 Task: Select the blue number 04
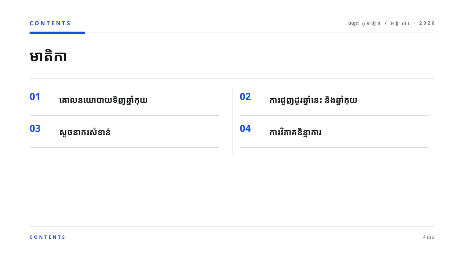(245, 128)
